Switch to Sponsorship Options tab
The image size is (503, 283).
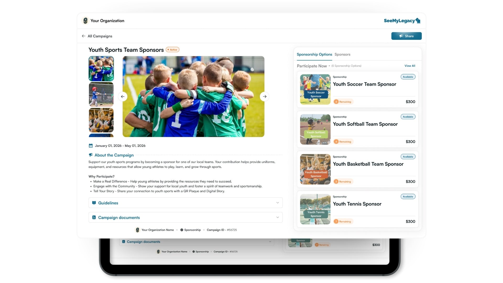point(314,55)
